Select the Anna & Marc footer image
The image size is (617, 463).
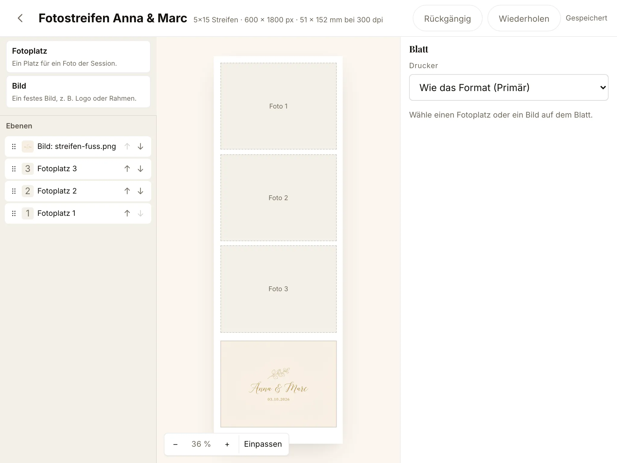pyautogui.click(x=278, y=384)
